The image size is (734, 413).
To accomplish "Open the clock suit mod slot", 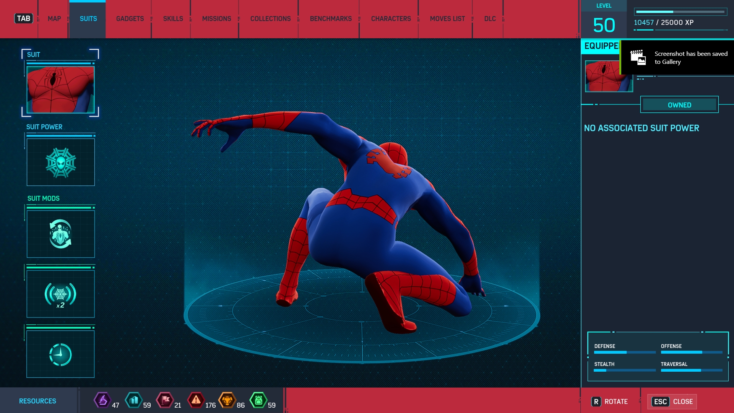I will [x=60, y=354].
